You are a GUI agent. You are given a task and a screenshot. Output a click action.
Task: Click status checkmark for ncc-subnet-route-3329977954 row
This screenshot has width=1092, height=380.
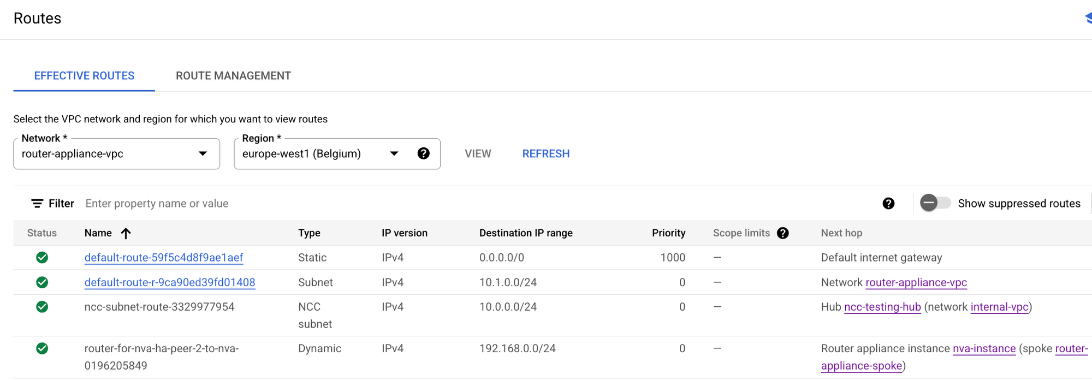[42, 307]
